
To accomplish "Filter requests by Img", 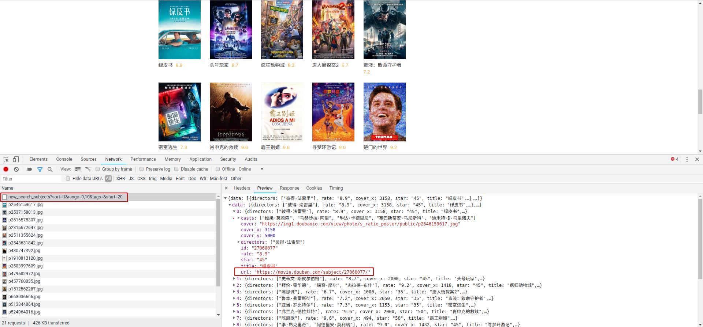I will tap(153, 179).
